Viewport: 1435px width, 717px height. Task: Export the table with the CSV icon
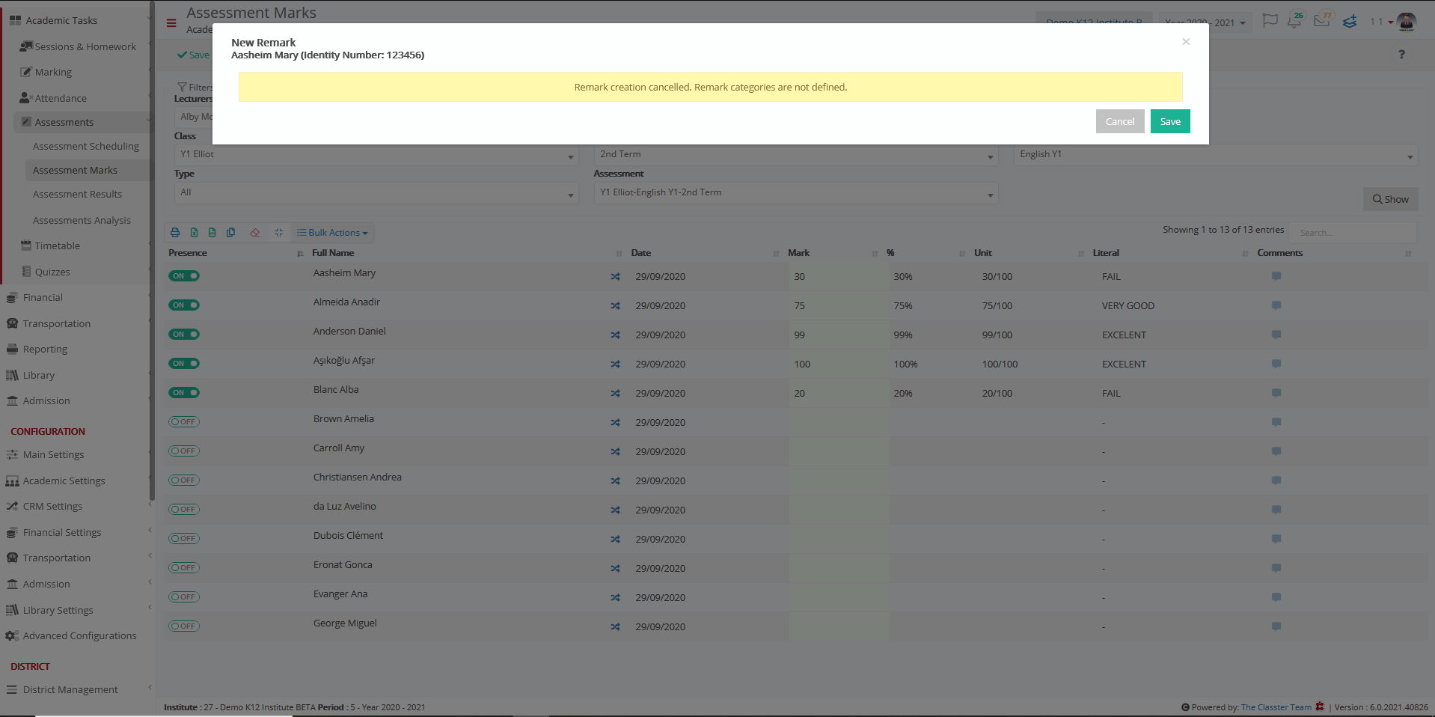tap(212, 233)
